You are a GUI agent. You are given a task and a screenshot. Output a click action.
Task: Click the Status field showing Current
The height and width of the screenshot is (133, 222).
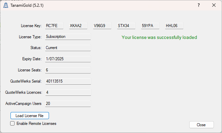pos(68,48)
